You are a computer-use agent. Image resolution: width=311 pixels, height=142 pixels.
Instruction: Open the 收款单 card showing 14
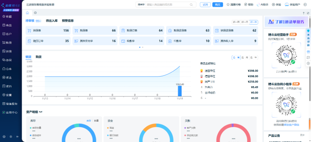tap(142, 41)
